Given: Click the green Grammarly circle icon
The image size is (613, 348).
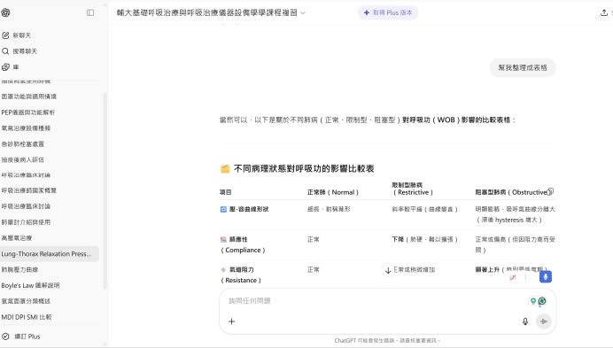Looking at the screenshot, I should tap(542, 301).
